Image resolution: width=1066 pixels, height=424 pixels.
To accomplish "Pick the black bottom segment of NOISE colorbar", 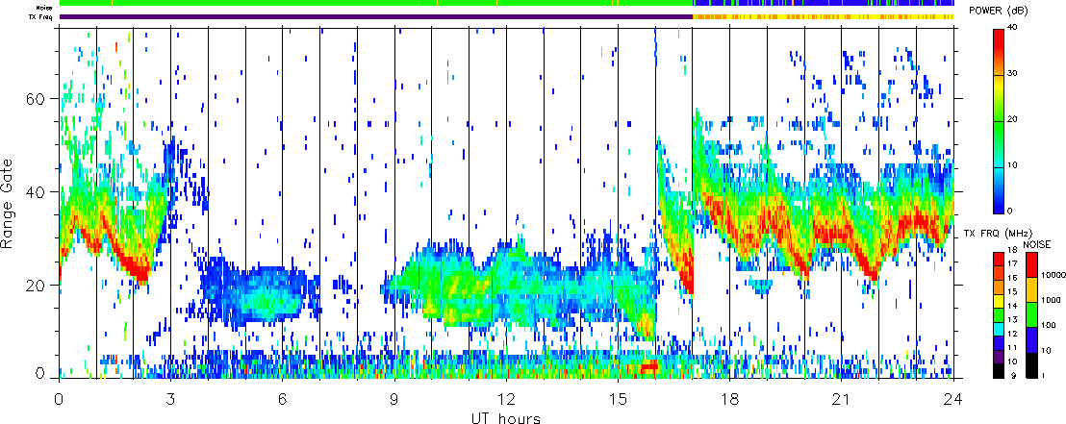I will pos(1031,365).
